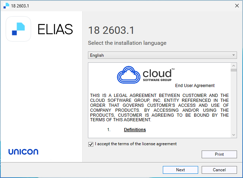Click the small ELIAS icon in title bar
Viewport: 243px width, 178px height.
[6, 6]
